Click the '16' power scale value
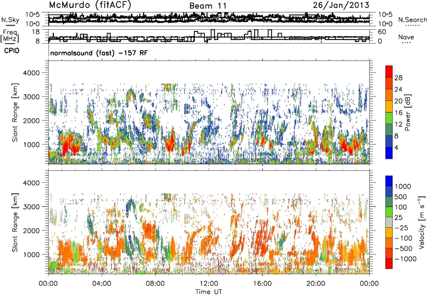Image resolution: width=427 pixels, height=295 pixels. (x=398, y=113)
